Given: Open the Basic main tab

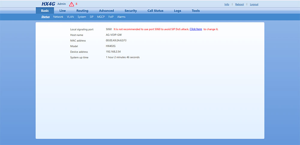Looking at the screenshot, I should coord(45,11).
